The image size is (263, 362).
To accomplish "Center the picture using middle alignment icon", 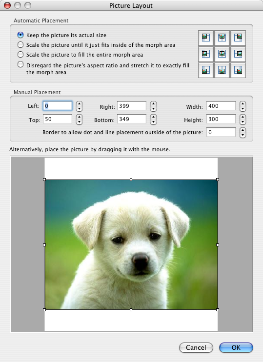I will tap(222, 54).
